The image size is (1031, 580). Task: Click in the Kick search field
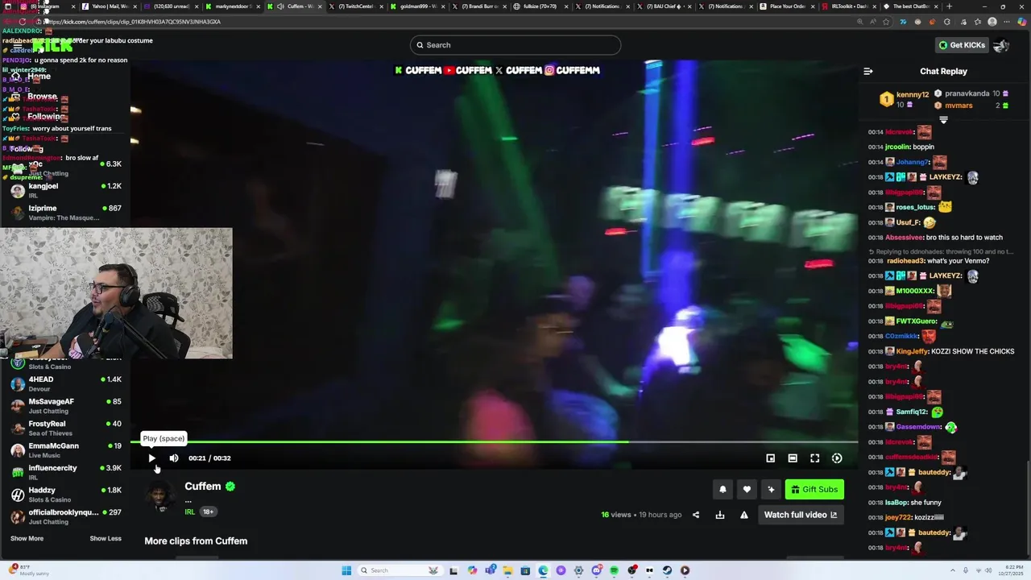point(515,45)
